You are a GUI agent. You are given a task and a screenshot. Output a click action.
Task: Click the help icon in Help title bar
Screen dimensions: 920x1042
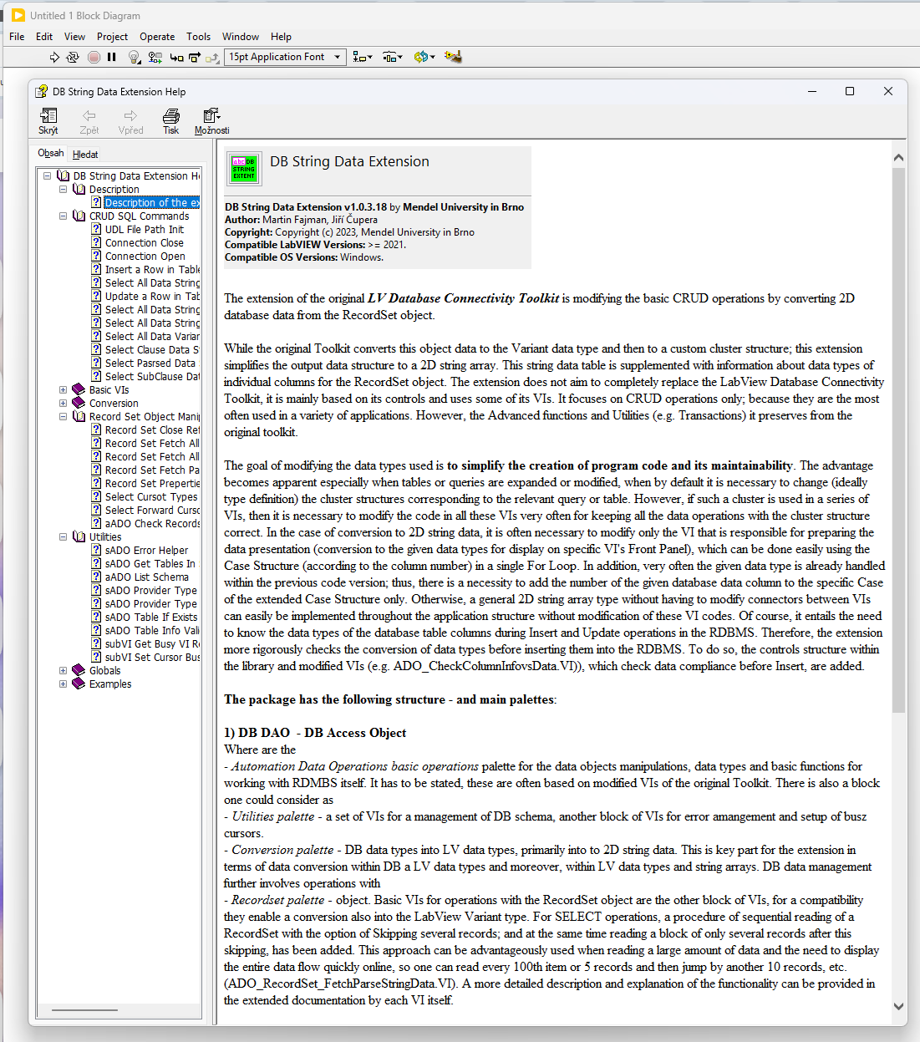[x=41, y=91]
